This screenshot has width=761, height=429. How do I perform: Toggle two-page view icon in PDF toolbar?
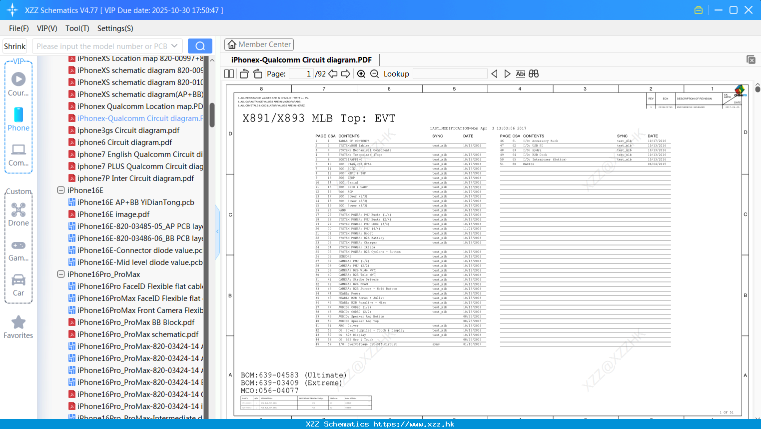pyautogui.click(x=229, y=74)
